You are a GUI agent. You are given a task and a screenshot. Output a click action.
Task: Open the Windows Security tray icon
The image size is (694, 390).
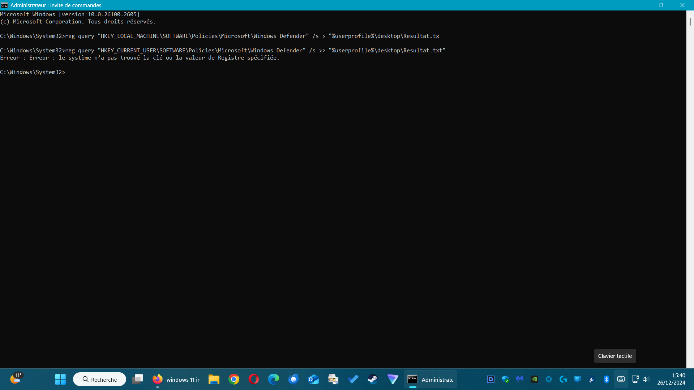pos(505,379)
